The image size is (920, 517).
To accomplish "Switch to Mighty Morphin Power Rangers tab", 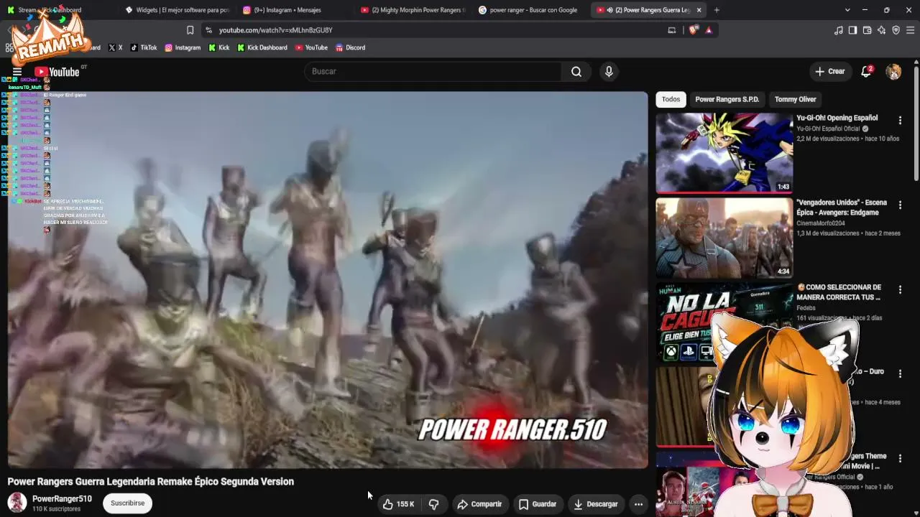I will pyautogui.click(x=413, y=10).
